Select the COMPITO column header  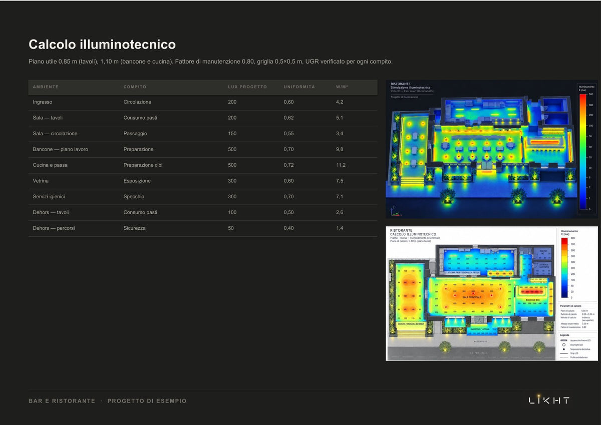pyautogui.click(x=135, y=87)
